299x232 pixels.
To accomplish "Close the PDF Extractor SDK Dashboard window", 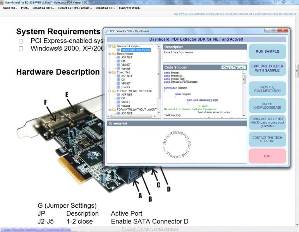I will tap(283, 30).
